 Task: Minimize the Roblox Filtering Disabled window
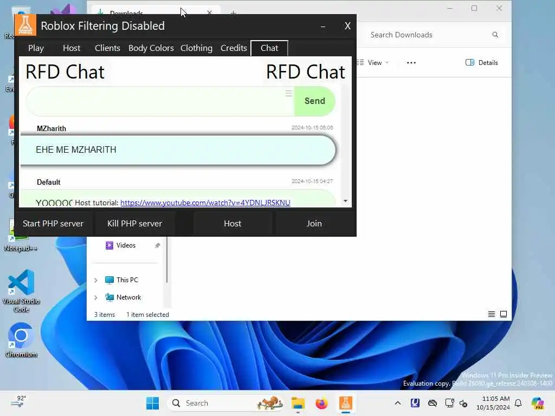[323, 27]
